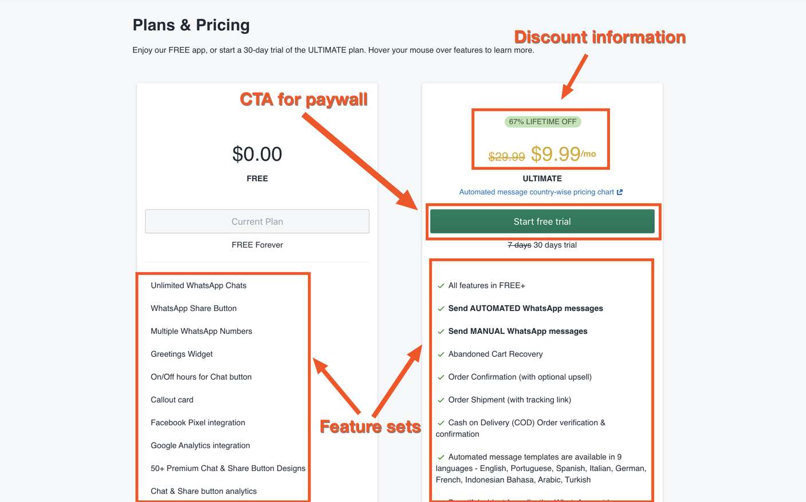This screenshot has height=502, width=806.
Task: Click the external link icon beside pricing chart
Action: [620, 192]
